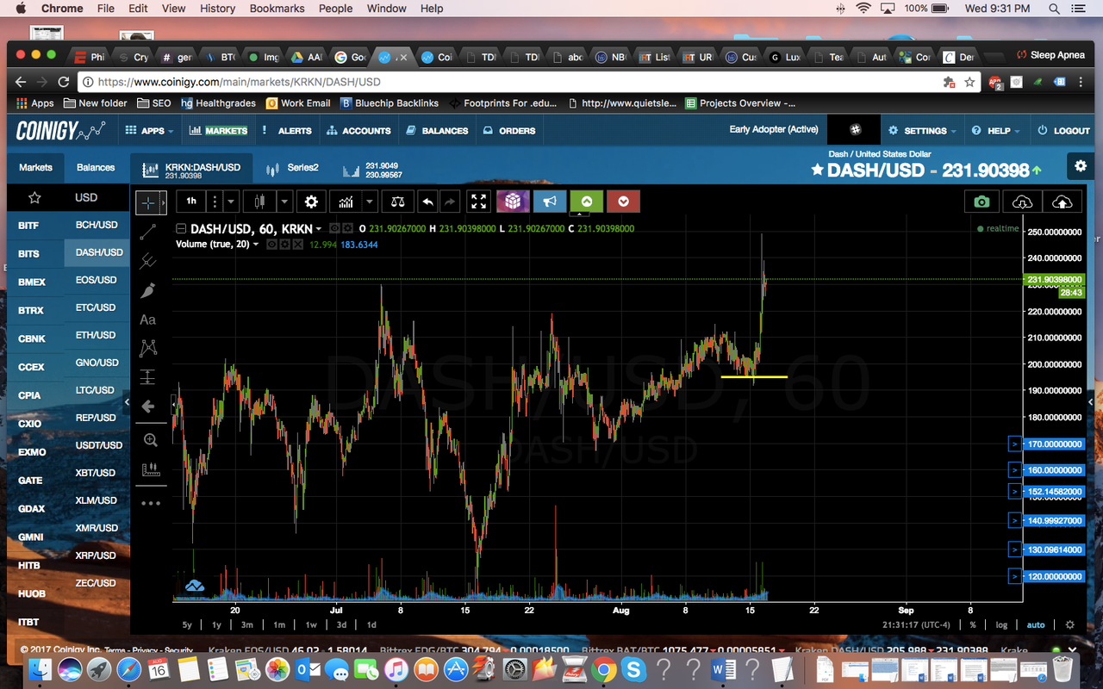Open compare symbols scales icon
Screen dimensions: 1103x689
(x=397, y=202)
